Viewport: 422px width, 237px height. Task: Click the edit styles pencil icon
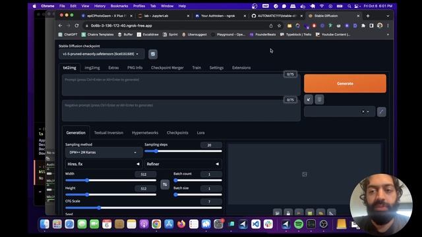click(381, 112)
